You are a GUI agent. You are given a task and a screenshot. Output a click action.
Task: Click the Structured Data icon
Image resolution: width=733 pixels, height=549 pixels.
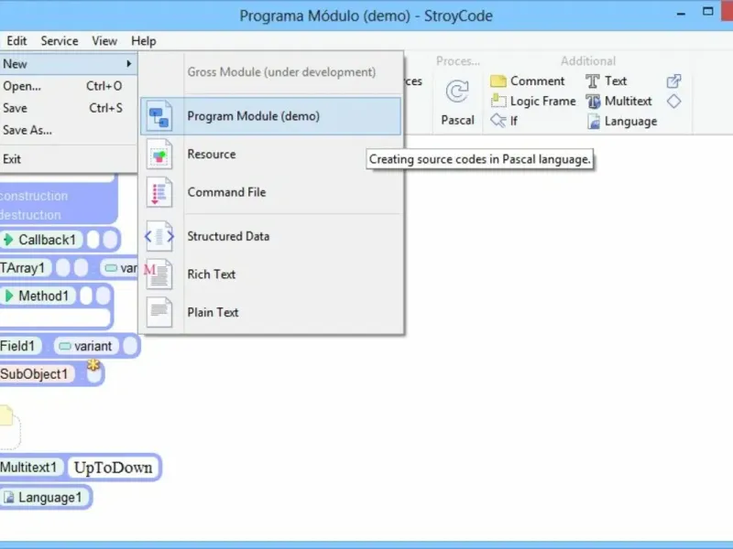click(159, 236)
